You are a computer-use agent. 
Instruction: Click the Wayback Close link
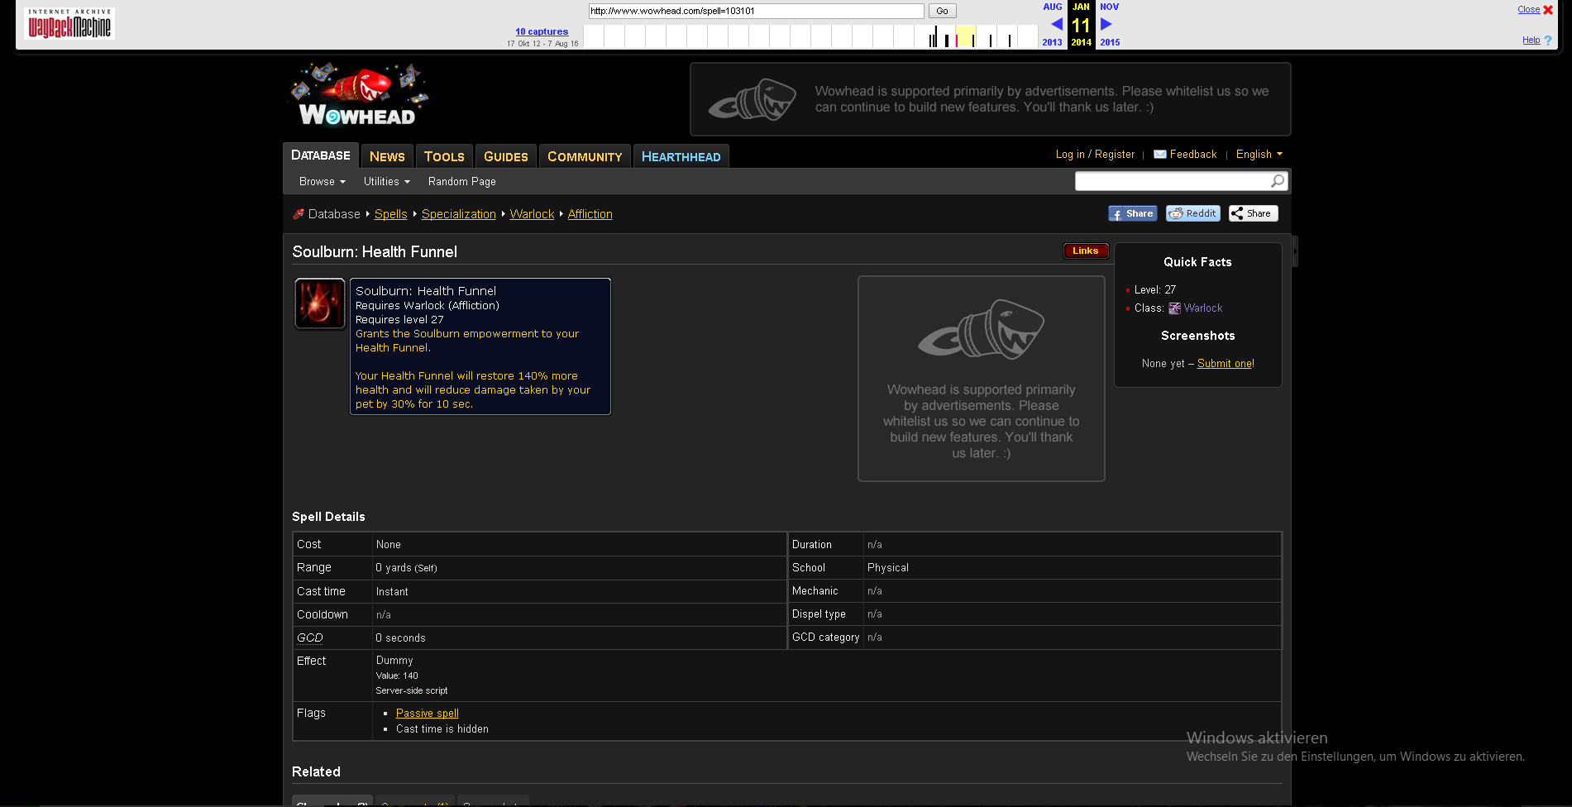[x=1528, y=10]
